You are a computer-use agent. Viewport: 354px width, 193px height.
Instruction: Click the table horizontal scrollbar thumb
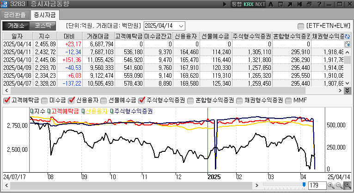pos(158,91)
